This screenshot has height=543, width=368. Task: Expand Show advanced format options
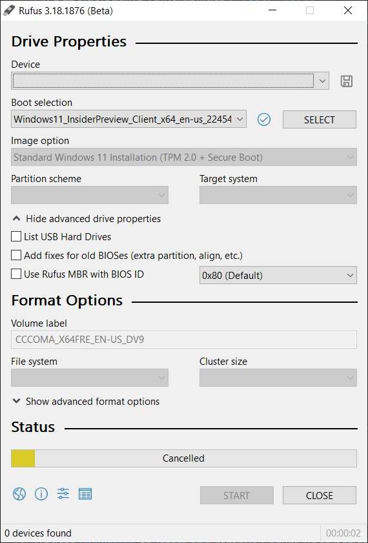[x=87, y=402]
